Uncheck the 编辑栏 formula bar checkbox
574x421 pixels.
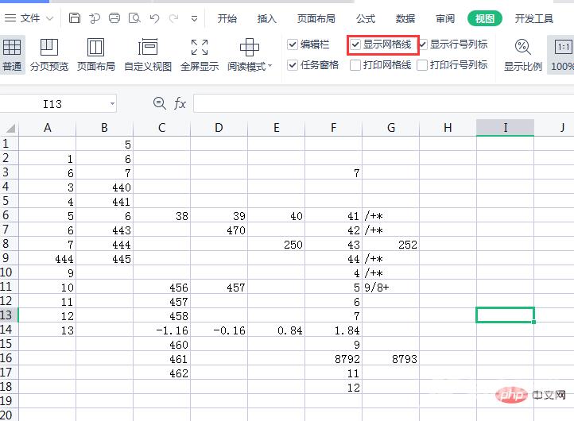(x=293, y=45)
